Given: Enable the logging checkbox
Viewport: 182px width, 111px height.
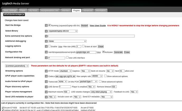Looking at the screenshot, I should tap(49, 46).
